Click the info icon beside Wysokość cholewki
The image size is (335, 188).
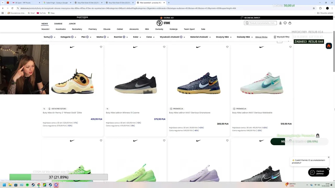coord(181,37)
